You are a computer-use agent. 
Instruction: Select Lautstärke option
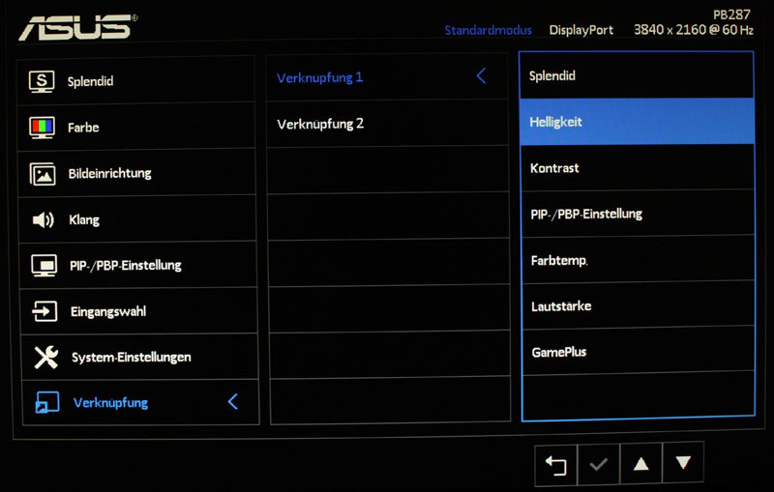click(639, 305)
